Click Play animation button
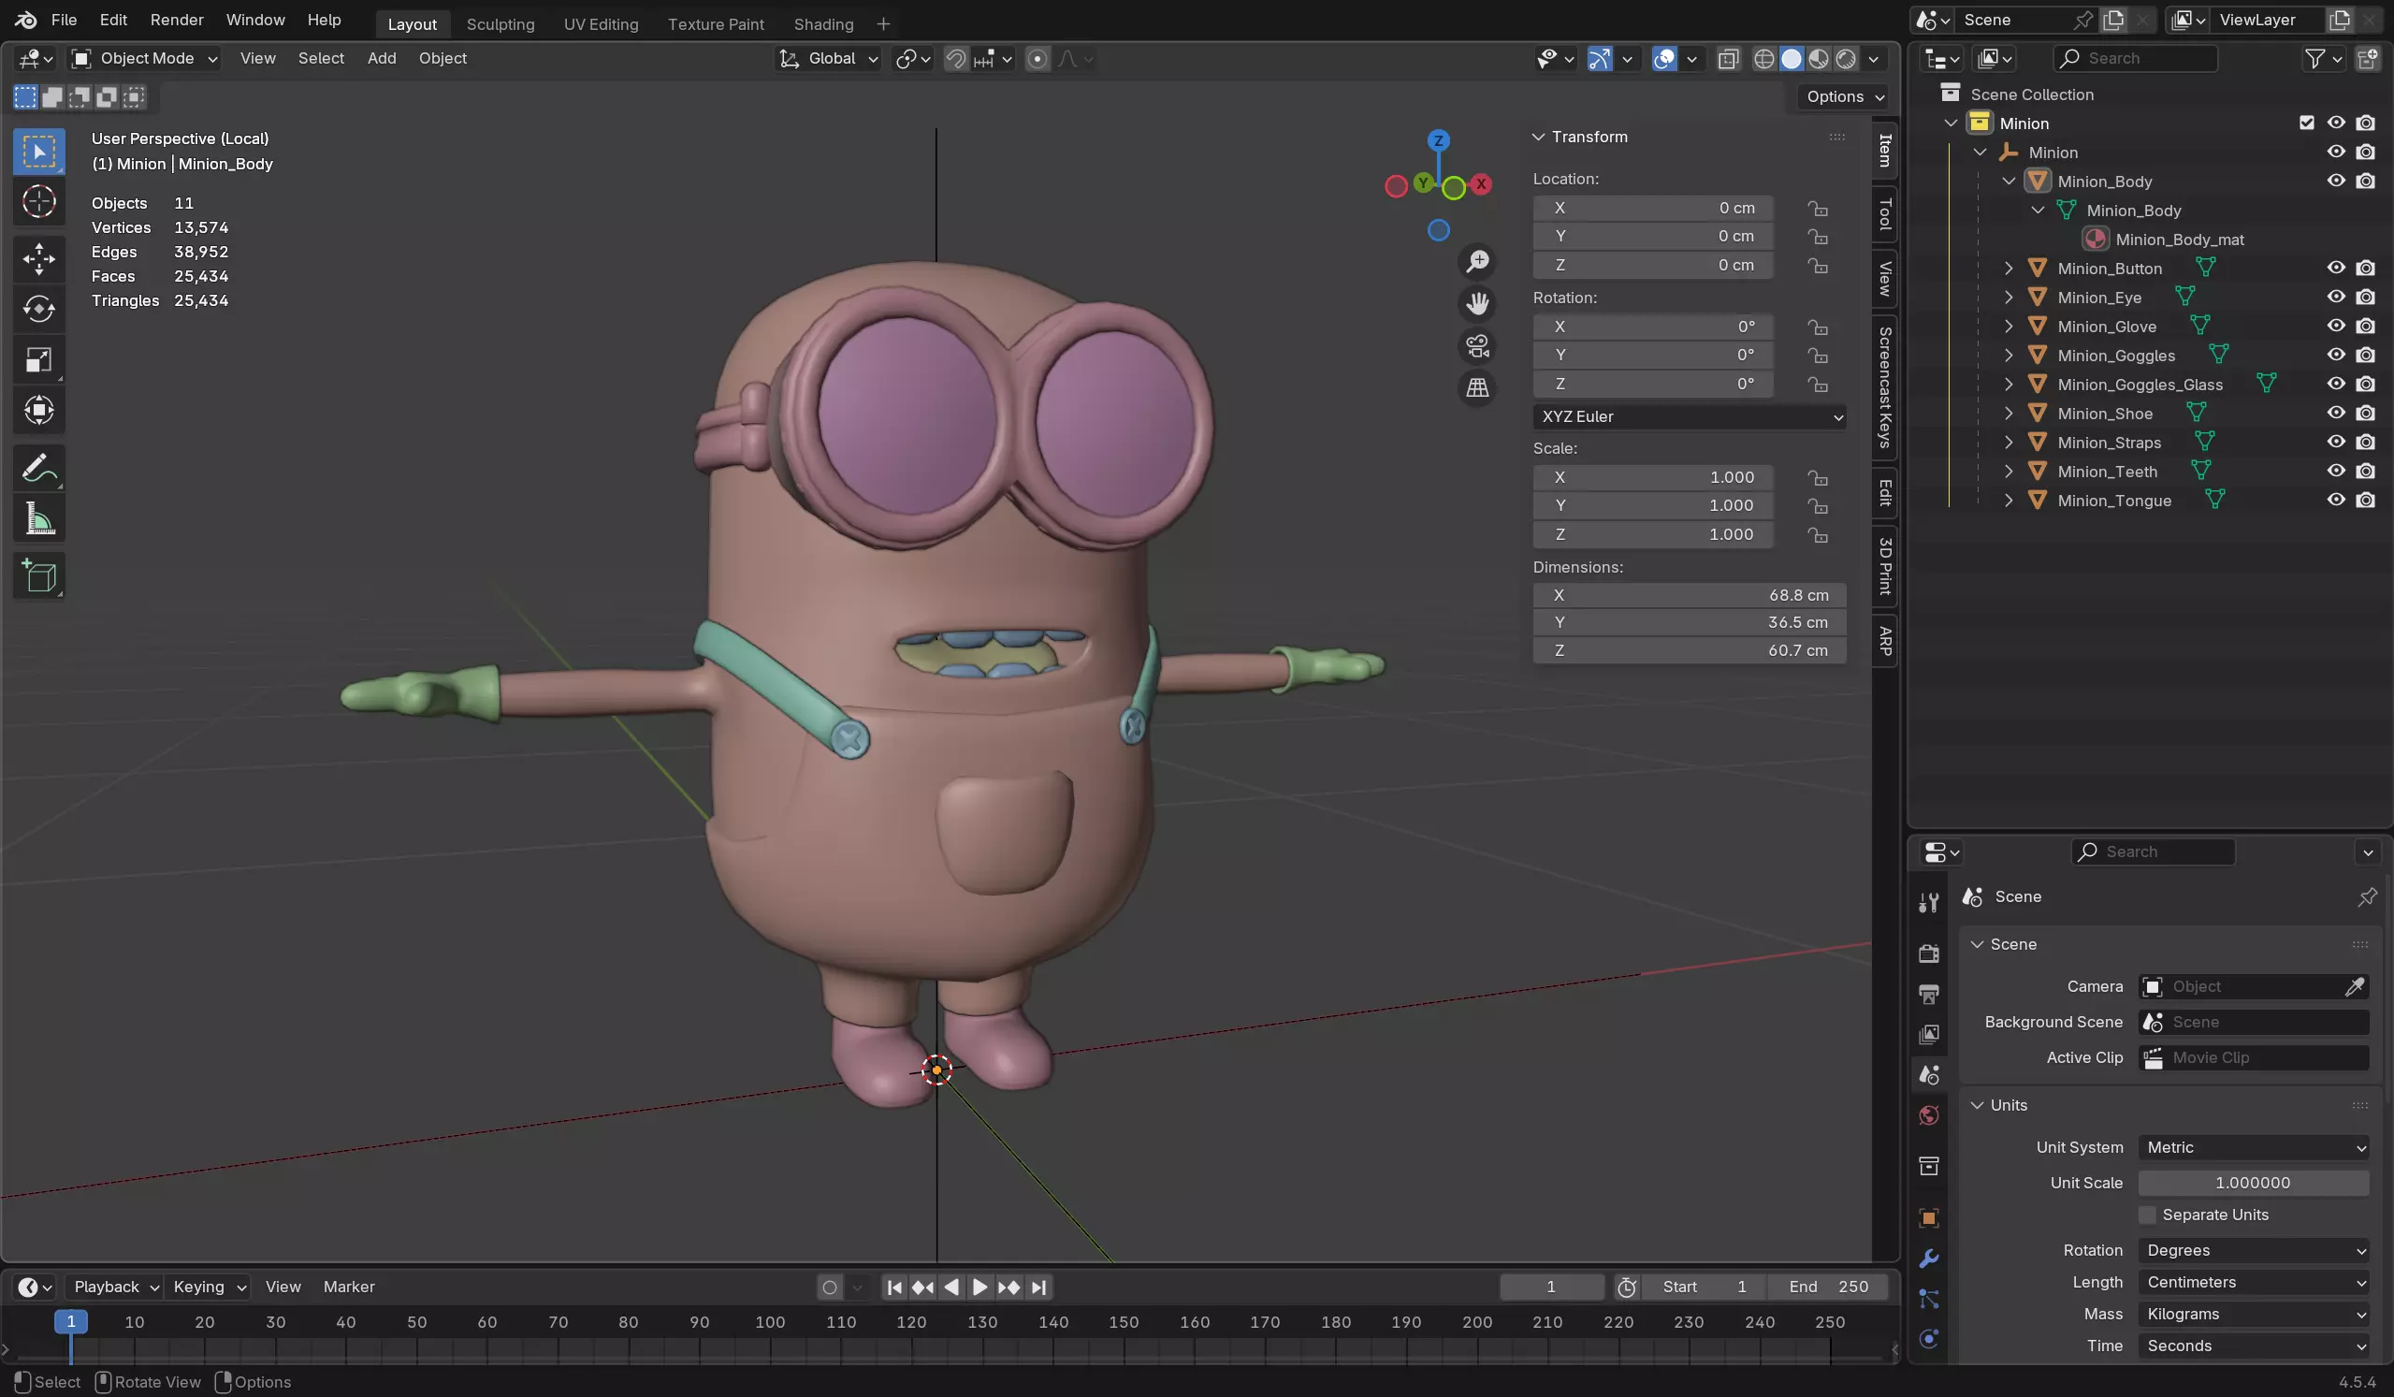The image size is (2394, 1397). click(979, 1287)
